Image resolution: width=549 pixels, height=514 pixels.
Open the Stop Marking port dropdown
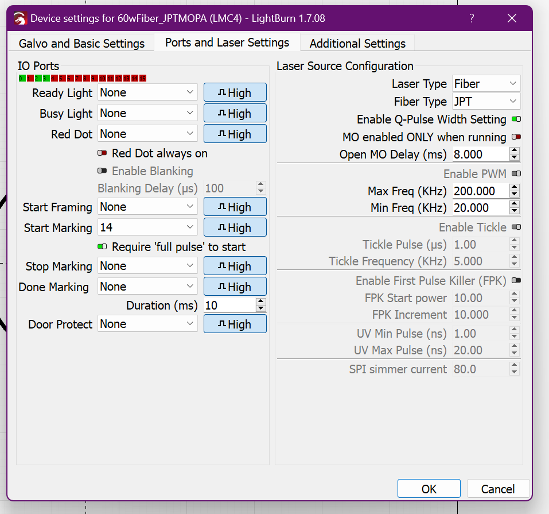point(147,266)
